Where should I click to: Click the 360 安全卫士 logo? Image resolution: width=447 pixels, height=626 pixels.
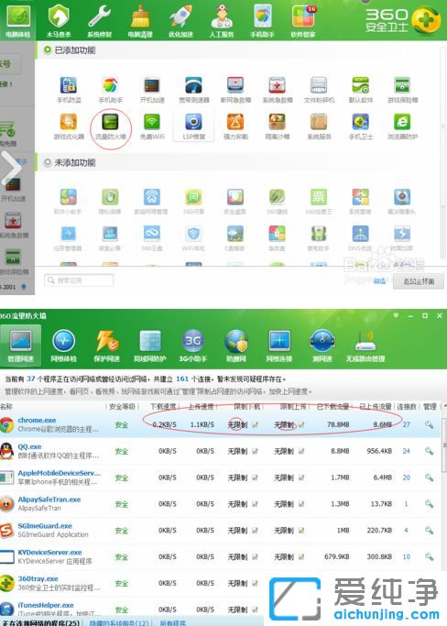click(x=402, y=20)
